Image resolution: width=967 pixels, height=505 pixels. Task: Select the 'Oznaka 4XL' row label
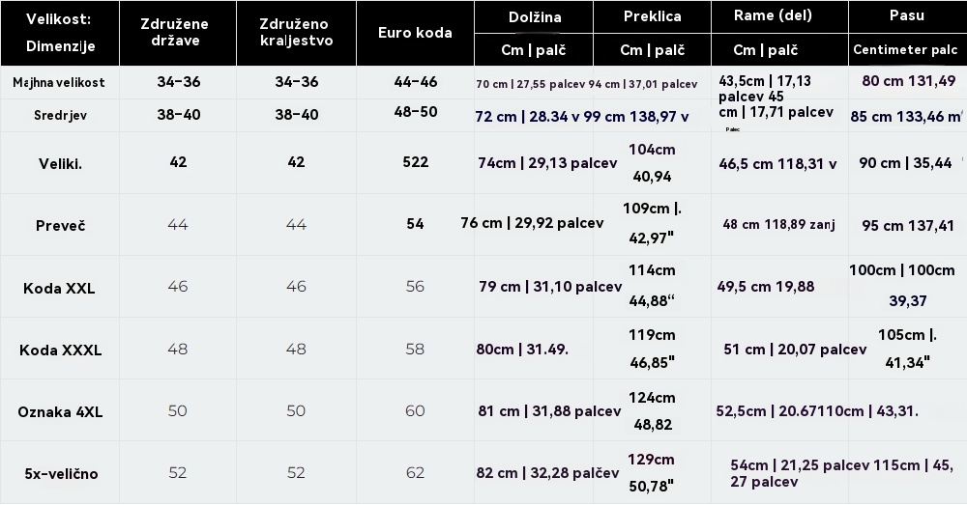(x=59, y=412)
